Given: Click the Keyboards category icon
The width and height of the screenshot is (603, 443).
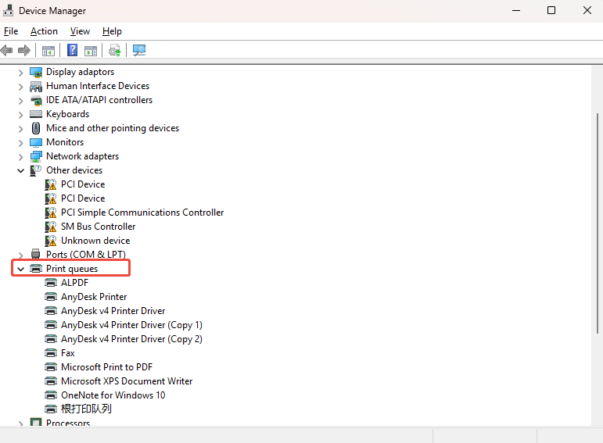Looking at the screenshot, I should (x=36, y=114).
